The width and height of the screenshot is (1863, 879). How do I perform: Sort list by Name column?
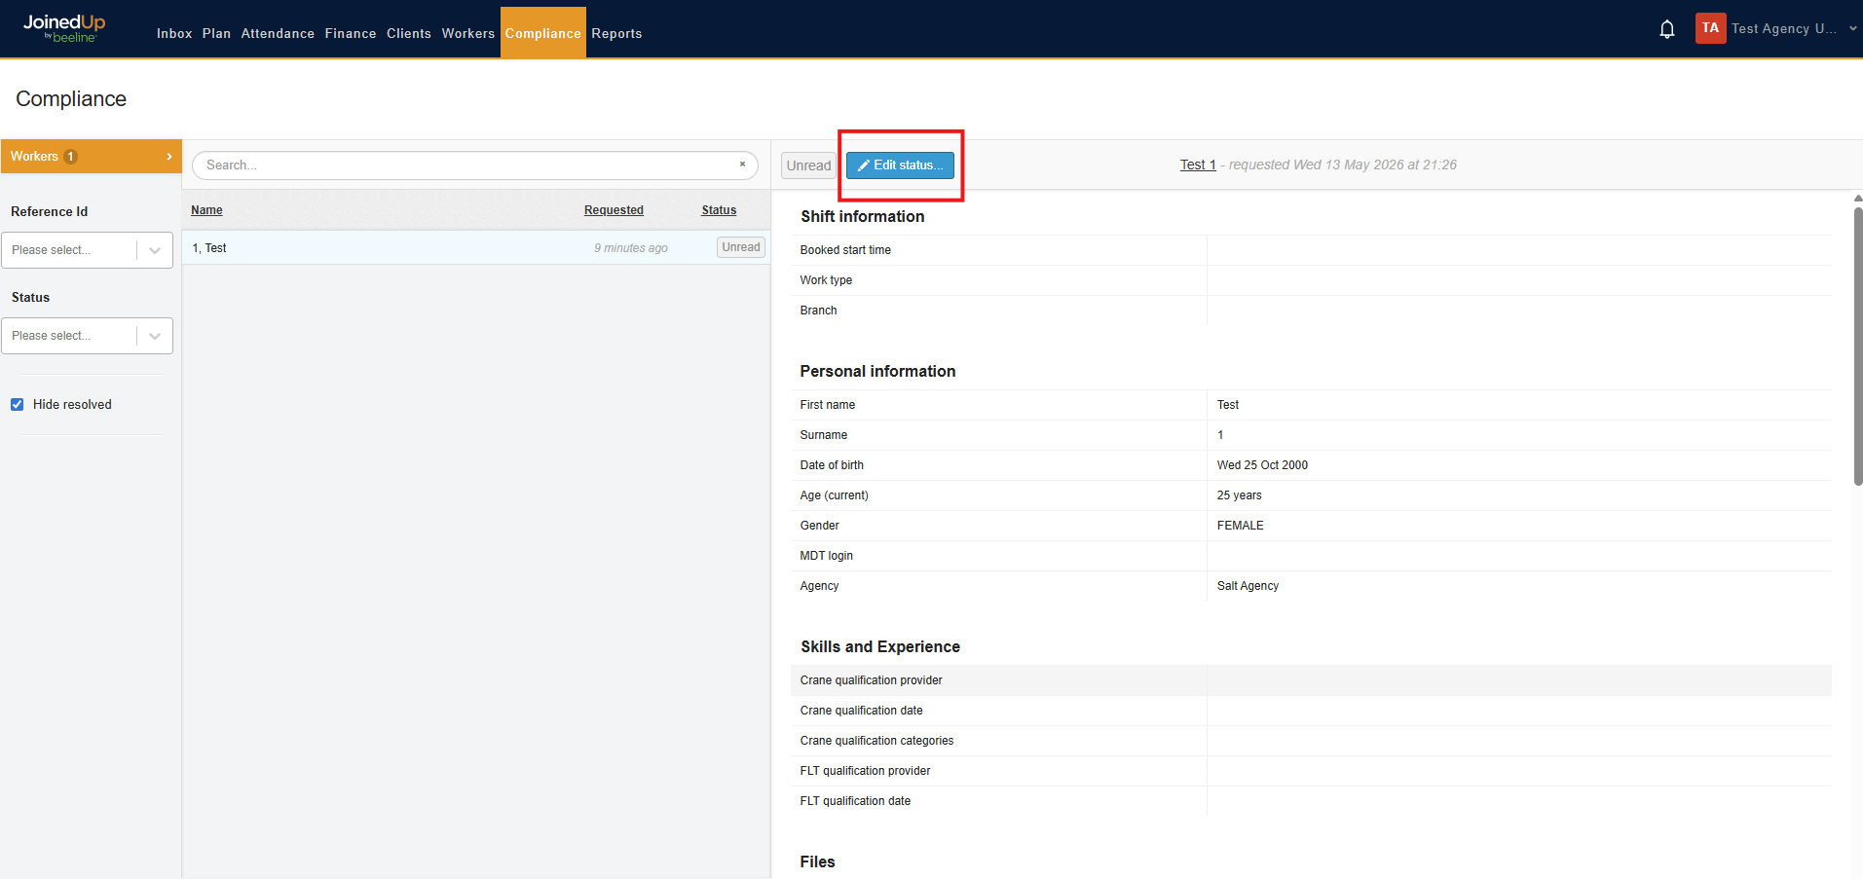(206, 210)
